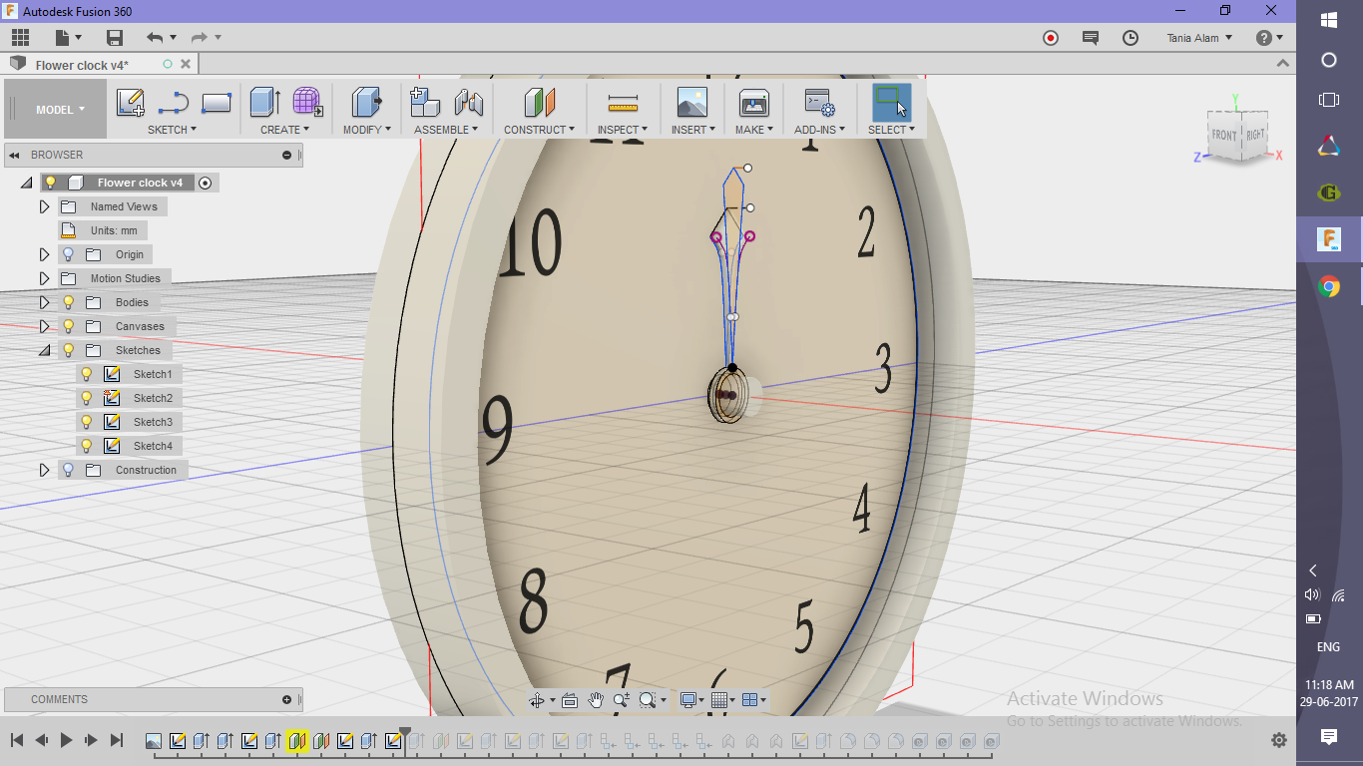The width and height of the screenshot is (1363, 766).
Task: Open the SKETCH menu
Action: coord(173,130)
